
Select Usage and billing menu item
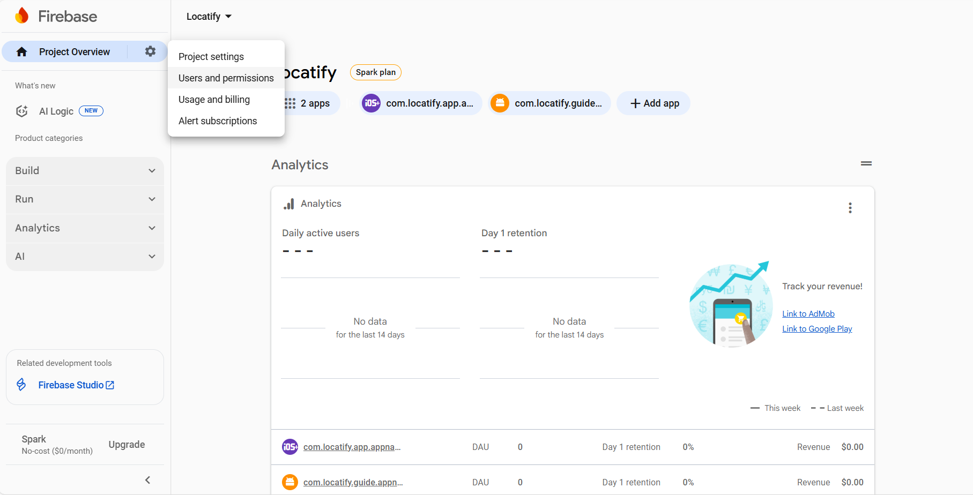[226, 100]
